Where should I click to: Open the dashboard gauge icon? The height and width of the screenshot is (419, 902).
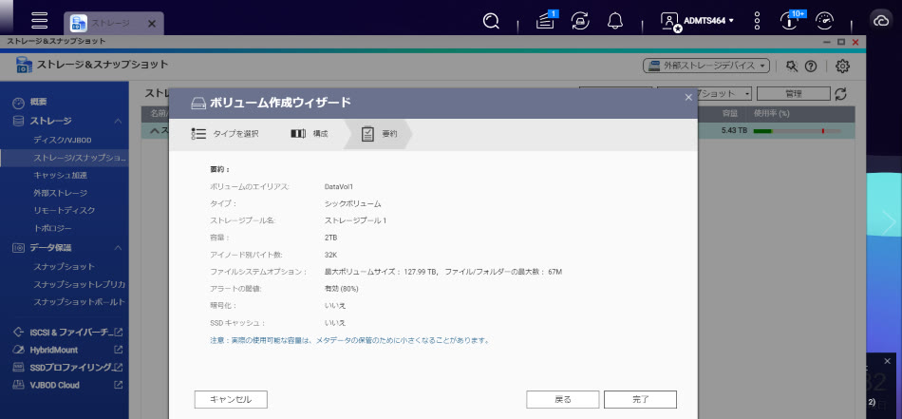[x=824, y=21]
